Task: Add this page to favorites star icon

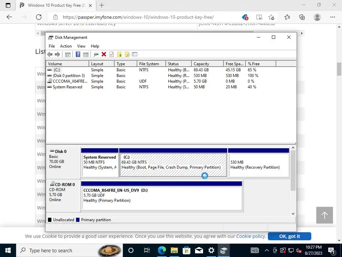Action: (271, 17)
